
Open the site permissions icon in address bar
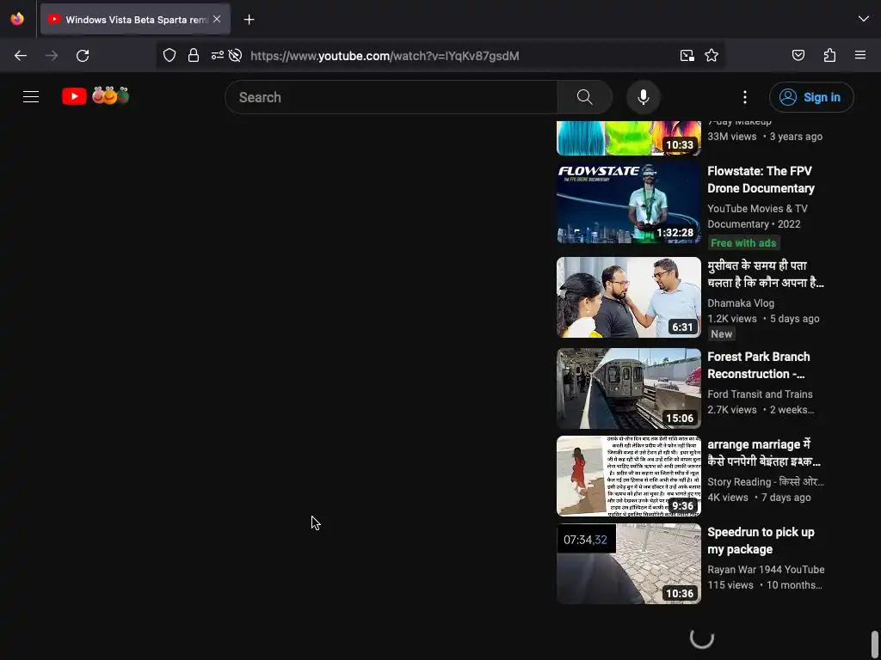tap(218, 55)
